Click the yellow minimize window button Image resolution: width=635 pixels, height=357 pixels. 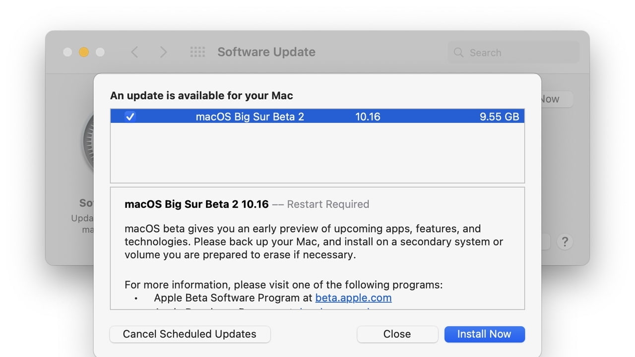84,52
